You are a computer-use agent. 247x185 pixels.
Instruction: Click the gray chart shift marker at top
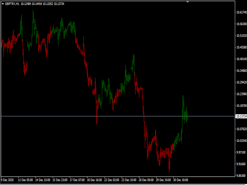[188, 2]
